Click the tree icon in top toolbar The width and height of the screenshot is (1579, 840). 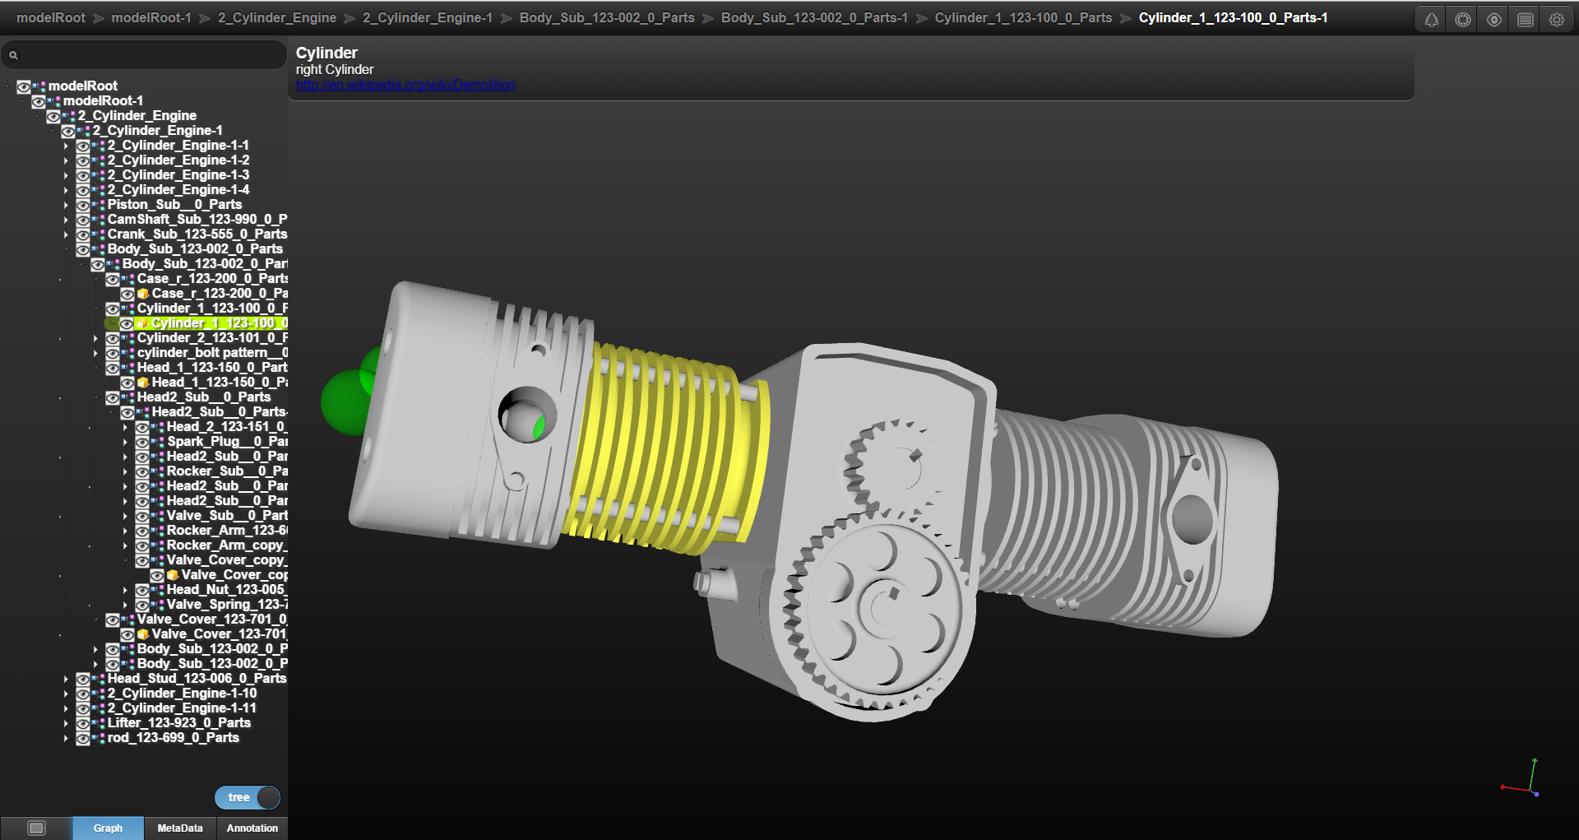pos(1432,20)
